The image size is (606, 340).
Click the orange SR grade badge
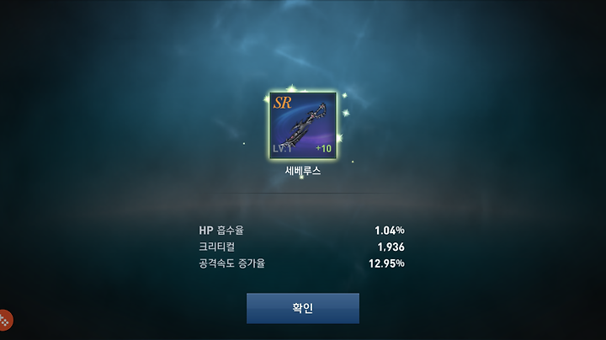click(x=283, y=103)
